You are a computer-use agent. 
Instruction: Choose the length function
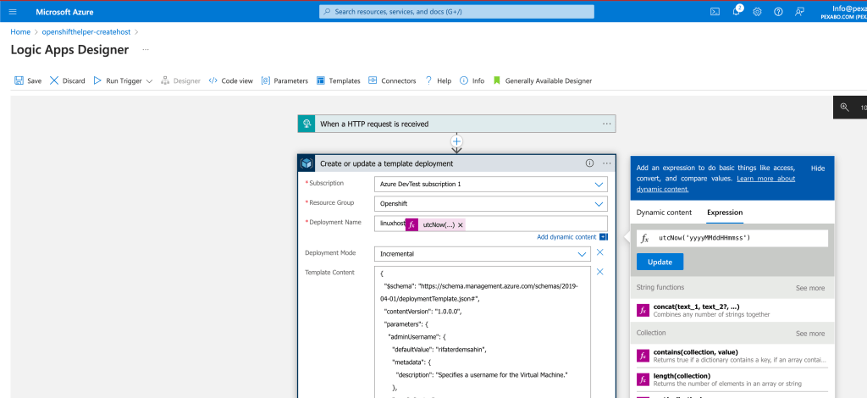[732, 379]
